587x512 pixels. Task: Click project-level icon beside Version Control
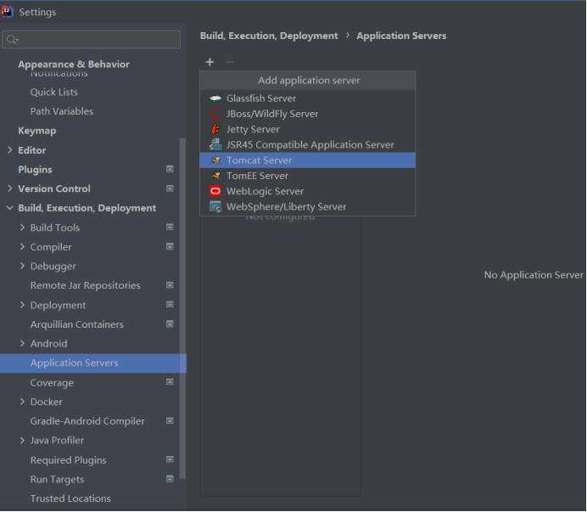170,188
